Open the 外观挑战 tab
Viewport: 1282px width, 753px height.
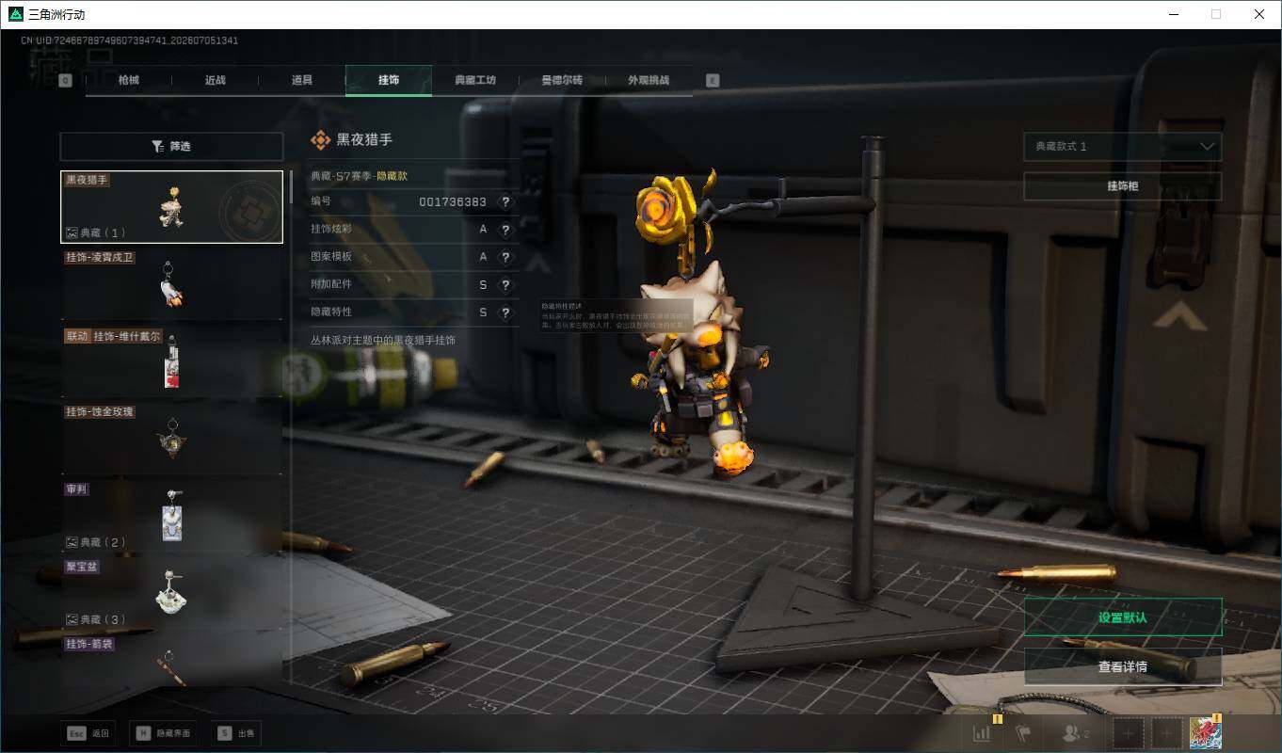click(x=649, y=81)
